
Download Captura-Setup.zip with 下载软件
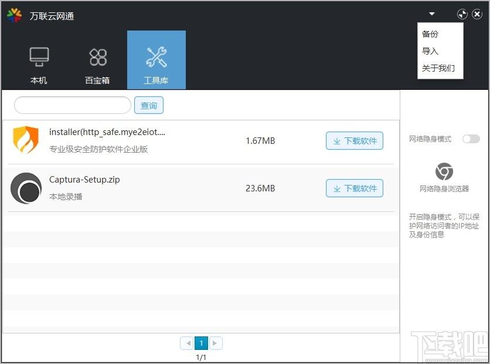click(x=355, y=188)
